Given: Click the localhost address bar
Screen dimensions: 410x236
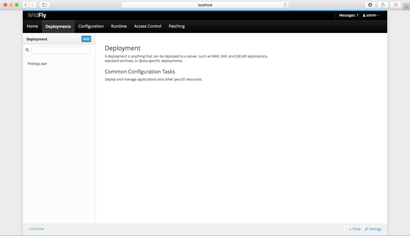Looking at the screenshot, I should (x=205, y=5).
